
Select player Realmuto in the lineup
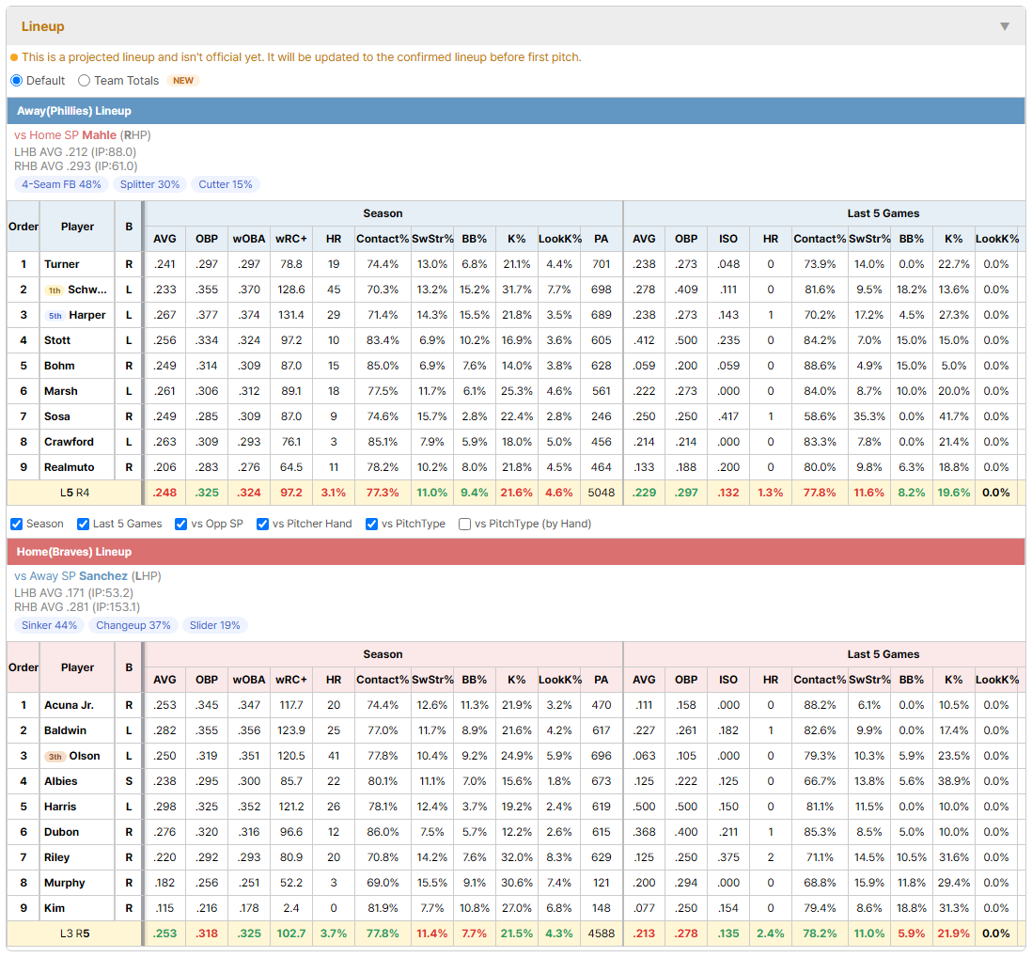click(x=70, y=468)
